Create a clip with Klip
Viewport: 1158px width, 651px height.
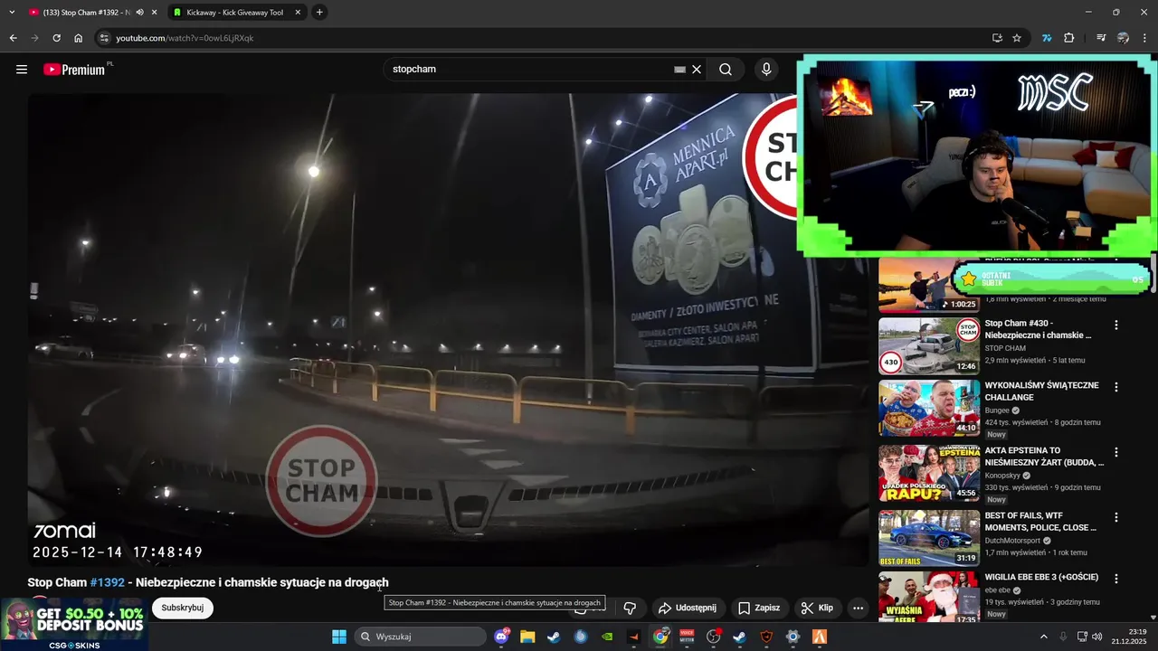pyautogui.click(x=817, y=608)
